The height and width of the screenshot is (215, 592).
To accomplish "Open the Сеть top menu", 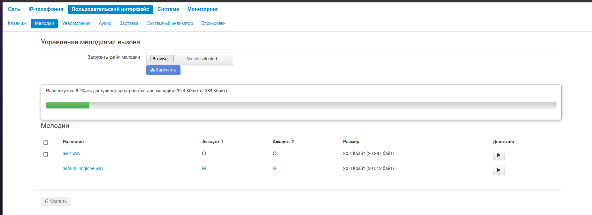I will click(14, 9).
